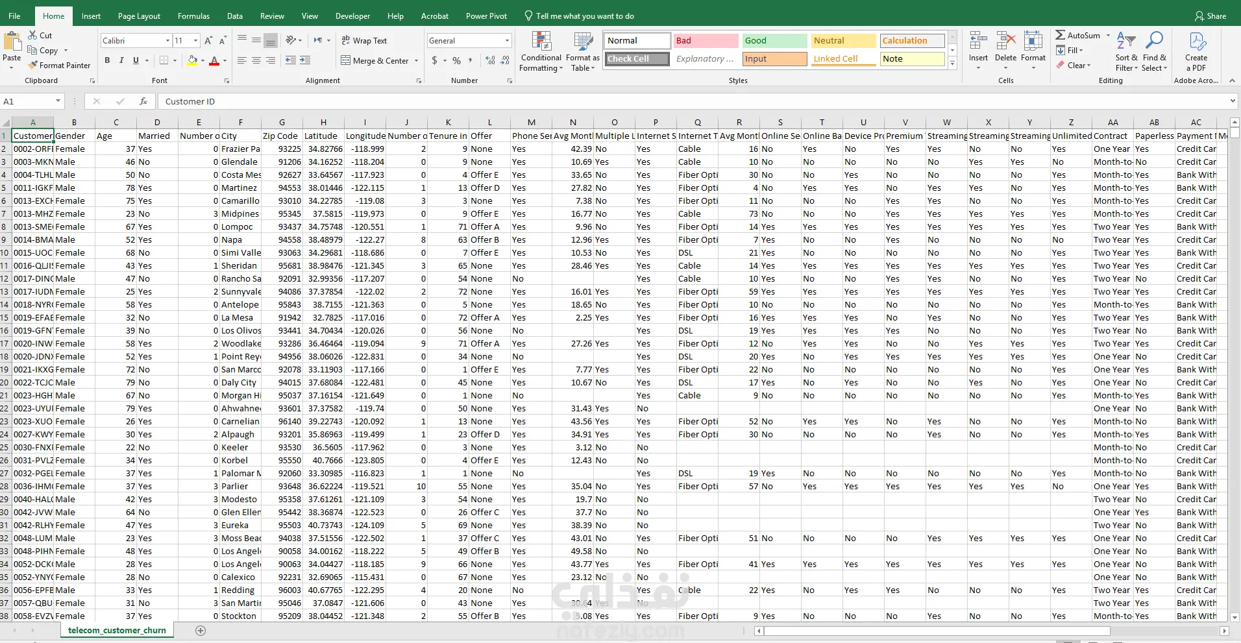Toggle Align Right horizontal alignment

click(271, 60)
